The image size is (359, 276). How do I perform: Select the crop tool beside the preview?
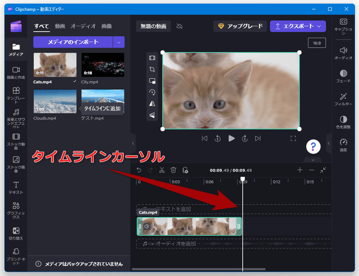tap(152, 69)
